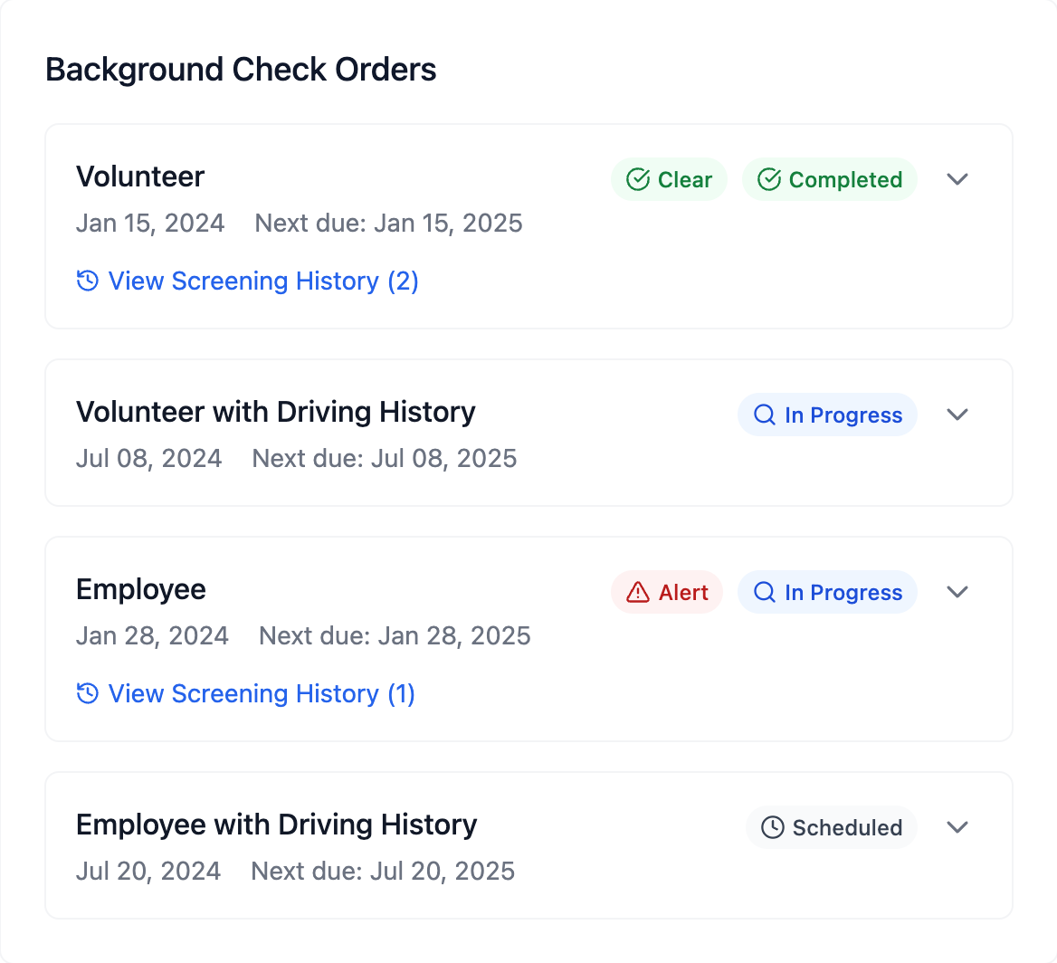Click the Background Check Orders heading

[241, 70]
